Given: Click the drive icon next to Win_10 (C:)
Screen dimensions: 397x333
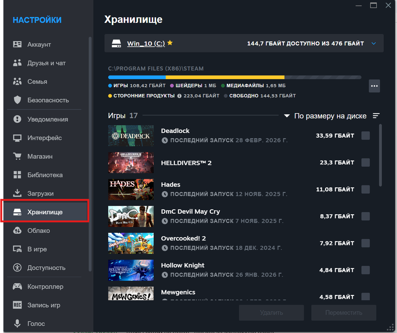Looking at the screenshot, I should [x=116, y=44].
